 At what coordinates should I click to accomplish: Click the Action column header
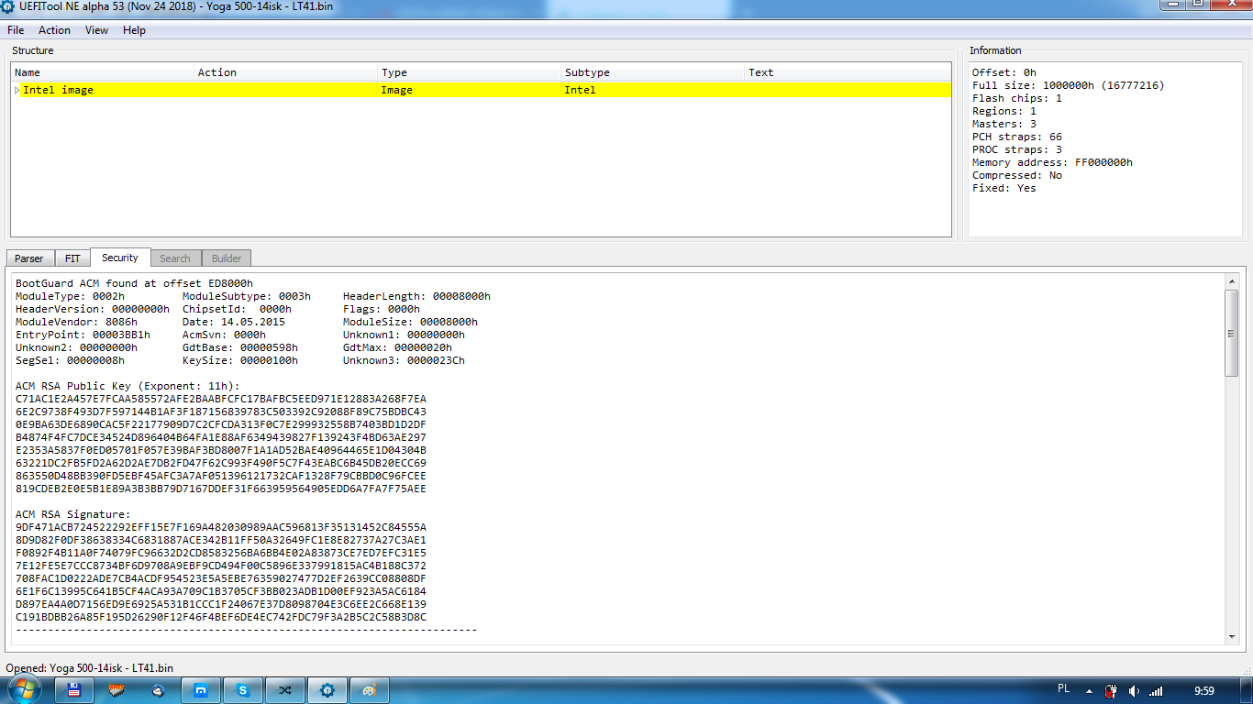pyautogui.click(x=286, y=72)
